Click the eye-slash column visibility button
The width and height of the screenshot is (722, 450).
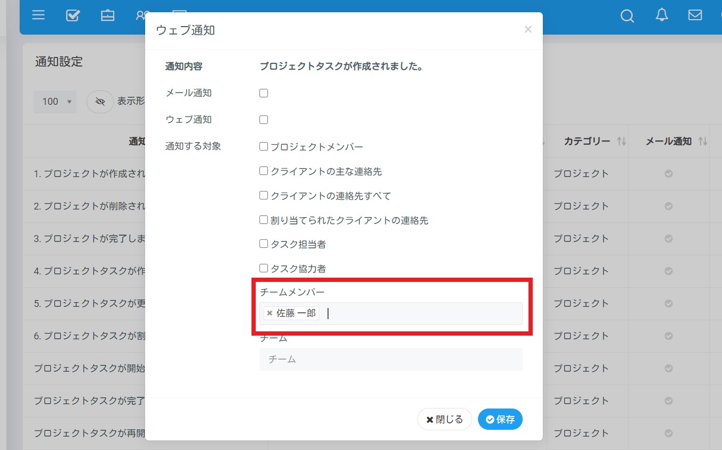pos(100,102)
